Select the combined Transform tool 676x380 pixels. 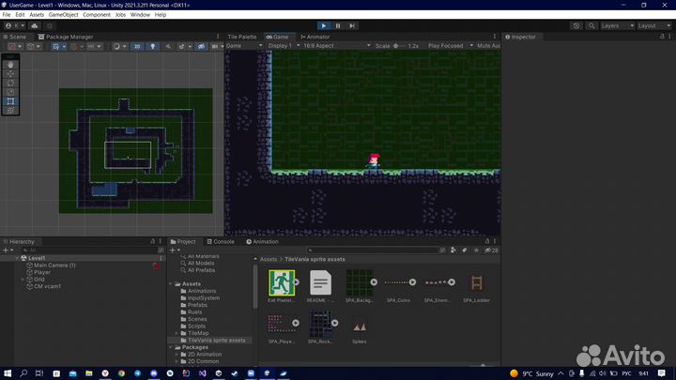(x=10, y=111)
